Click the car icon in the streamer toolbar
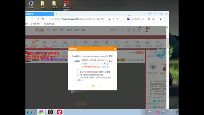Viewport: 204px width, 115px height. point(65,42)
